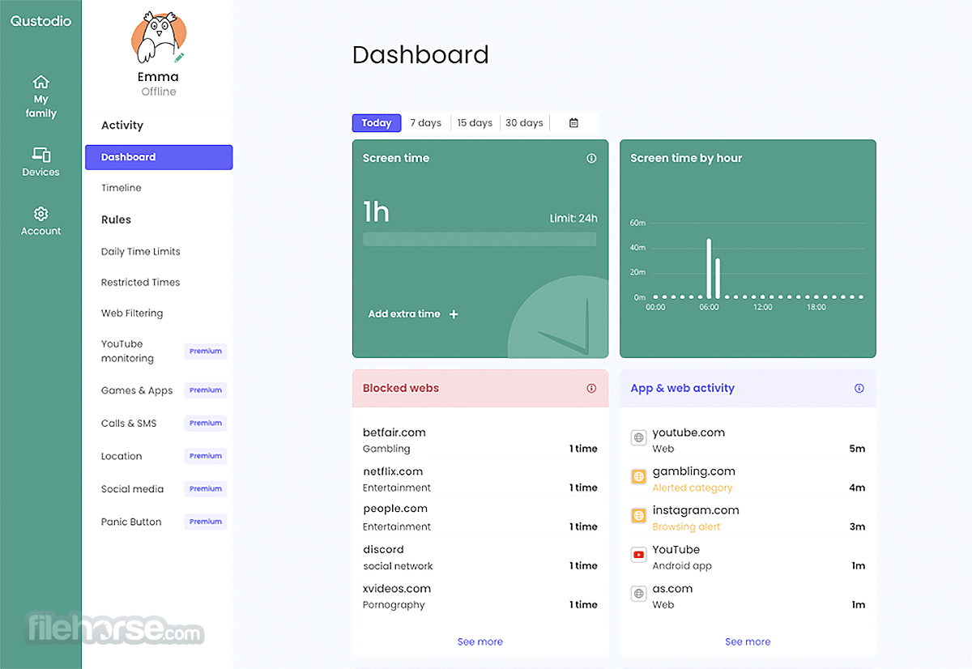972x669 pixels.
Task: Click the youtube.com activity entry
Action: tap(748, 441)
